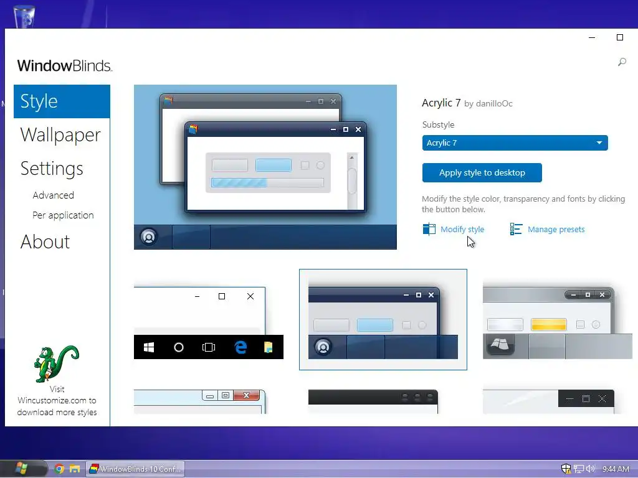This screenshot has height=478, width=638.
Task: Open the volume speaker tray icon
Action: (591, 469)
